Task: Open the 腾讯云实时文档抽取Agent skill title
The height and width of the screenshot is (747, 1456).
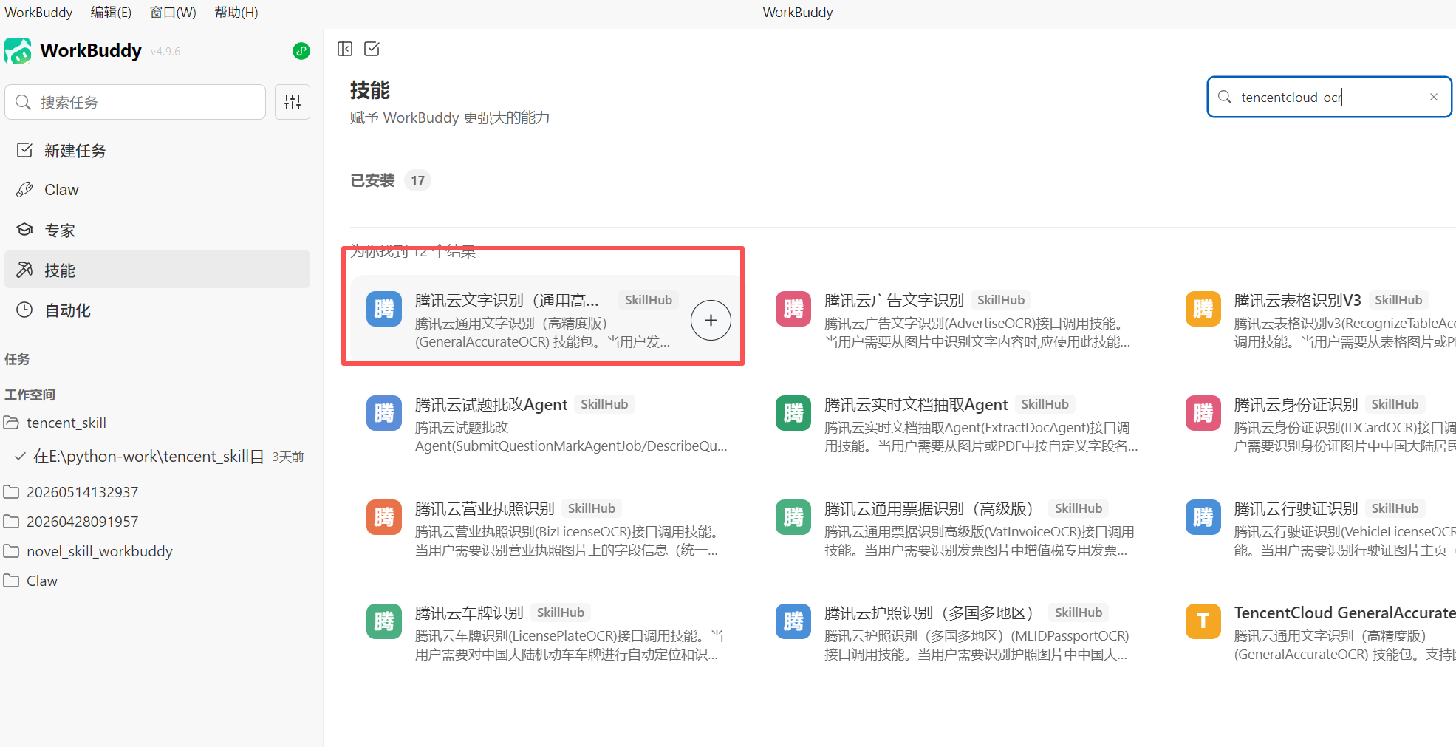Action: [916, 404]
